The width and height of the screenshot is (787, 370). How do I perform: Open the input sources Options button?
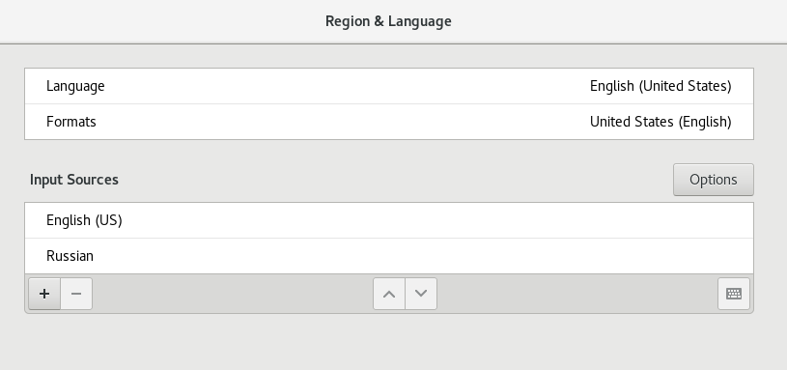pos(714,180)
